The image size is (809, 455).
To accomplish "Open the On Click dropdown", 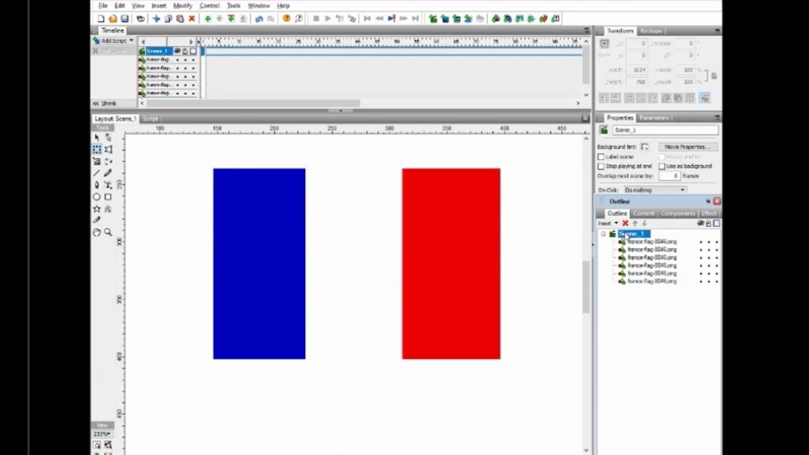I will (x=654, y=190).
